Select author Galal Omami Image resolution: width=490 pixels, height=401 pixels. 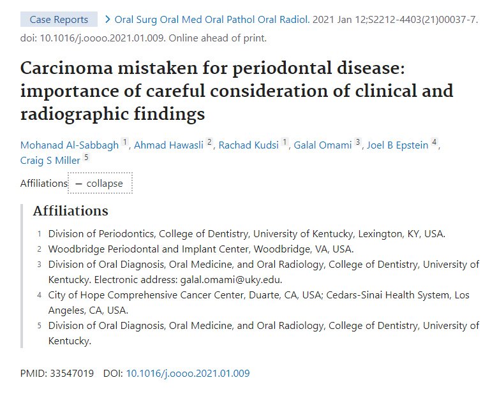(x=323, y=145)
